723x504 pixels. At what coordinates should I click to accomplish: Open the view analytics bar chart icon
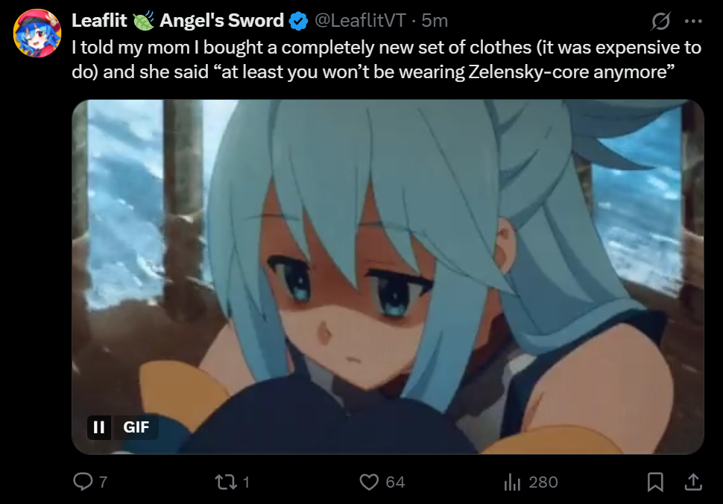[512, 482]
